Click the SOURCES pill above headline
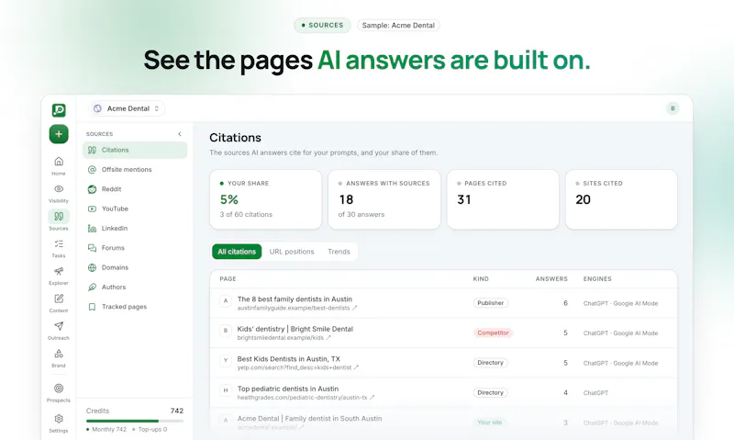 coord(322,26)
